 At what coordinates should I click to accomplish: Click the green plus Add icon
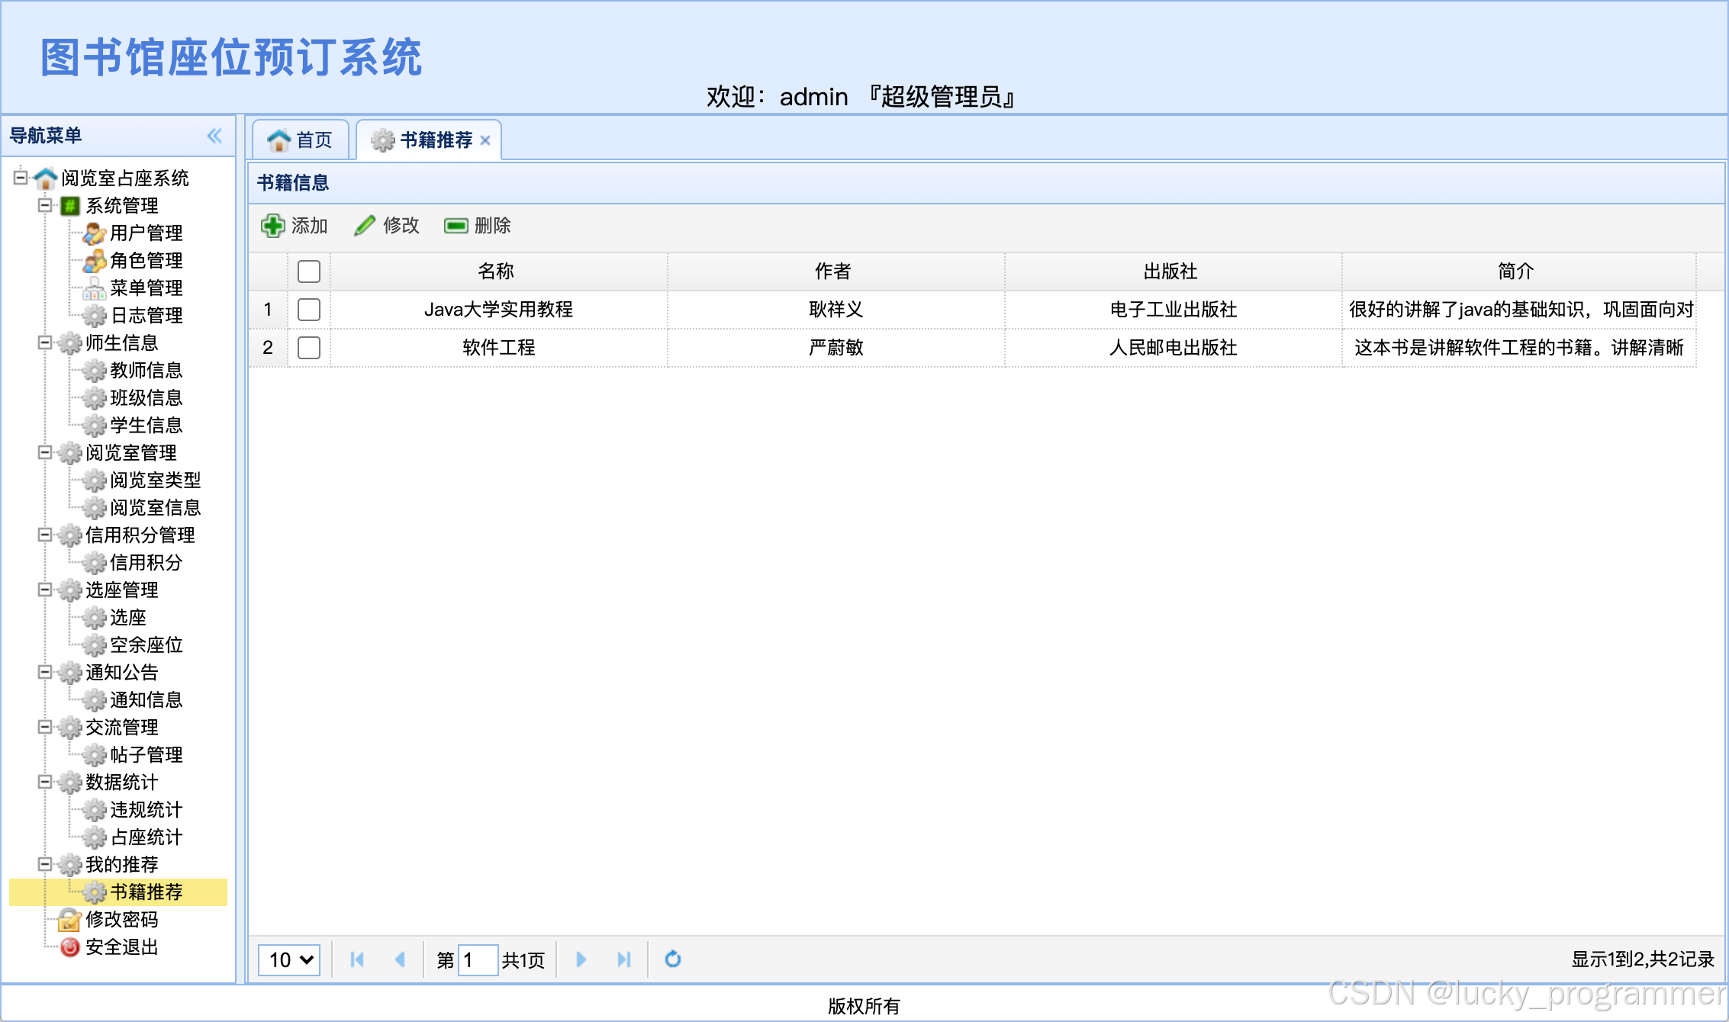[x=272, y=226]
